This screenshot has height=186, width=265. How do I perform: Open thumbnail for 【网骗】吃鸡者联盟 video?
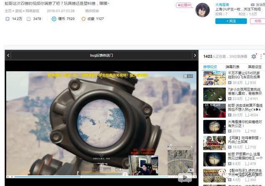pos(215,143)
